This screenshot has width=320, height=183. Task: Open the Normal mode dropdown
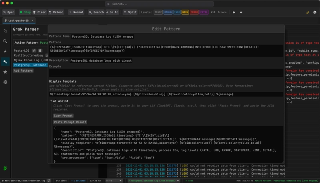click(x=76, y=12)
